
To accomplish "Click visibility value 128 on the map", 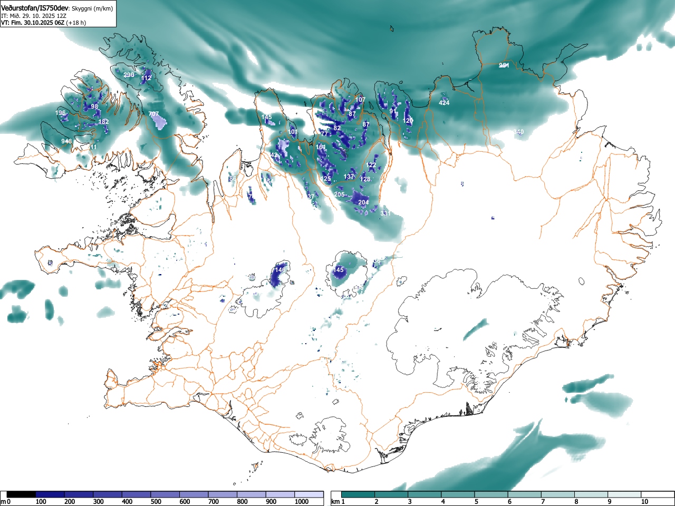I will 365,179.
